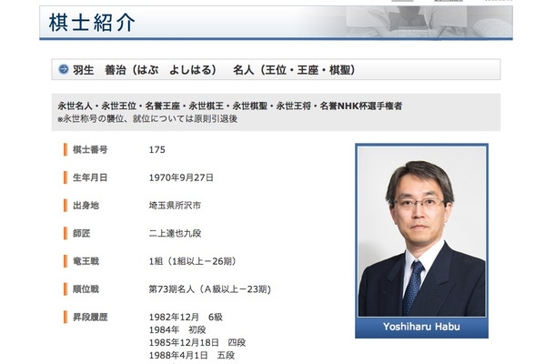Select the mentor name 二上達也九段
Image resolution: width=555 pixels, height=364 pixels.
[x=175, y=233]
